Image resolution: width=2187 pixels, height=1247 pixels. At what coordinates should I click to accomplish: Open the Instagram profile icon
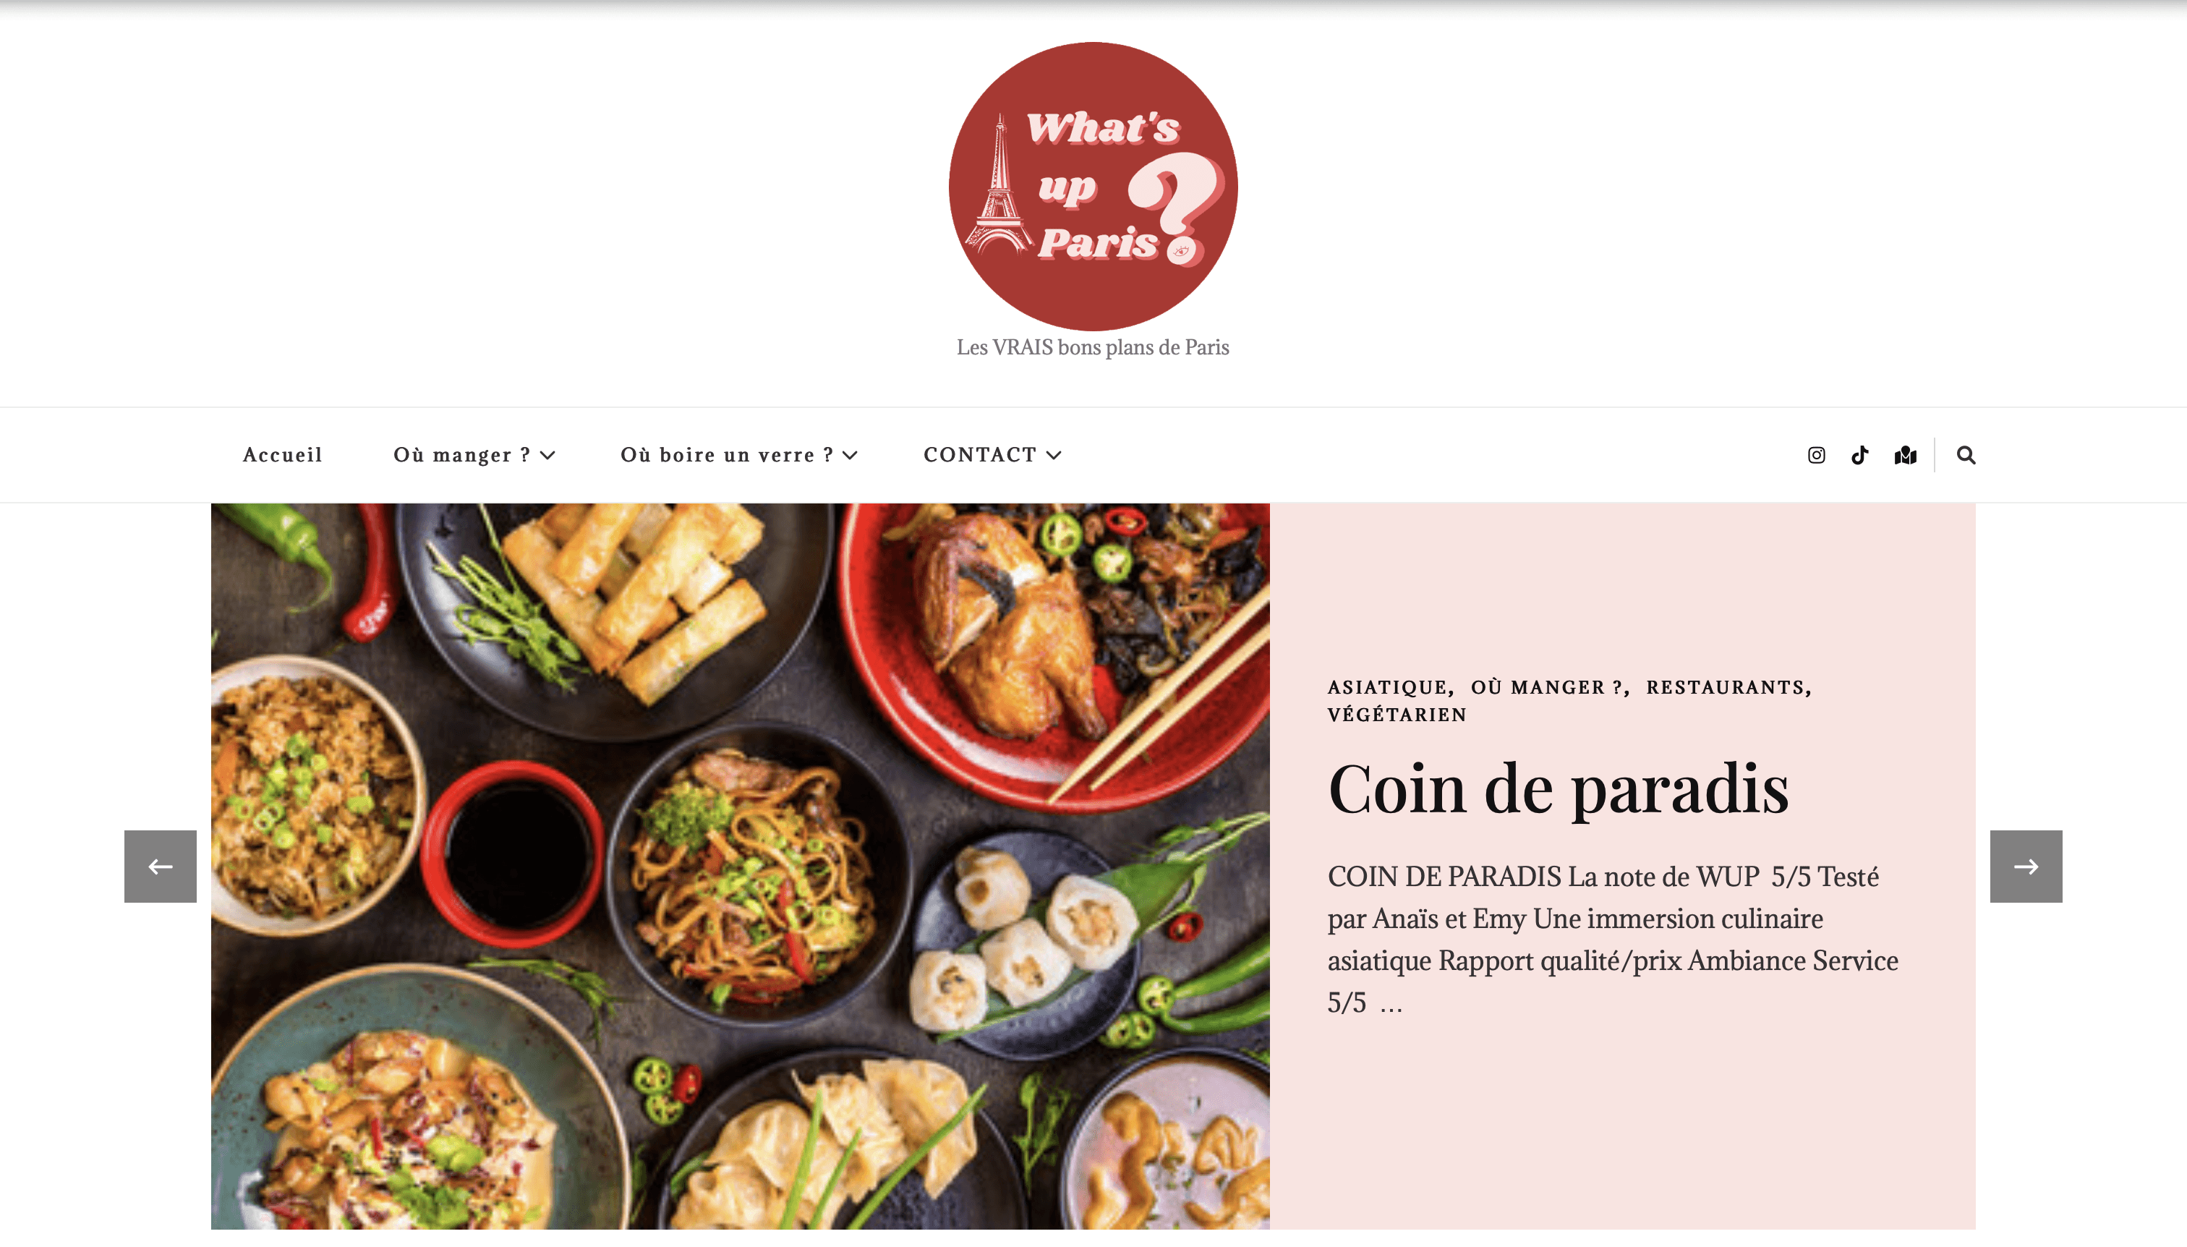click(1816, 455)
